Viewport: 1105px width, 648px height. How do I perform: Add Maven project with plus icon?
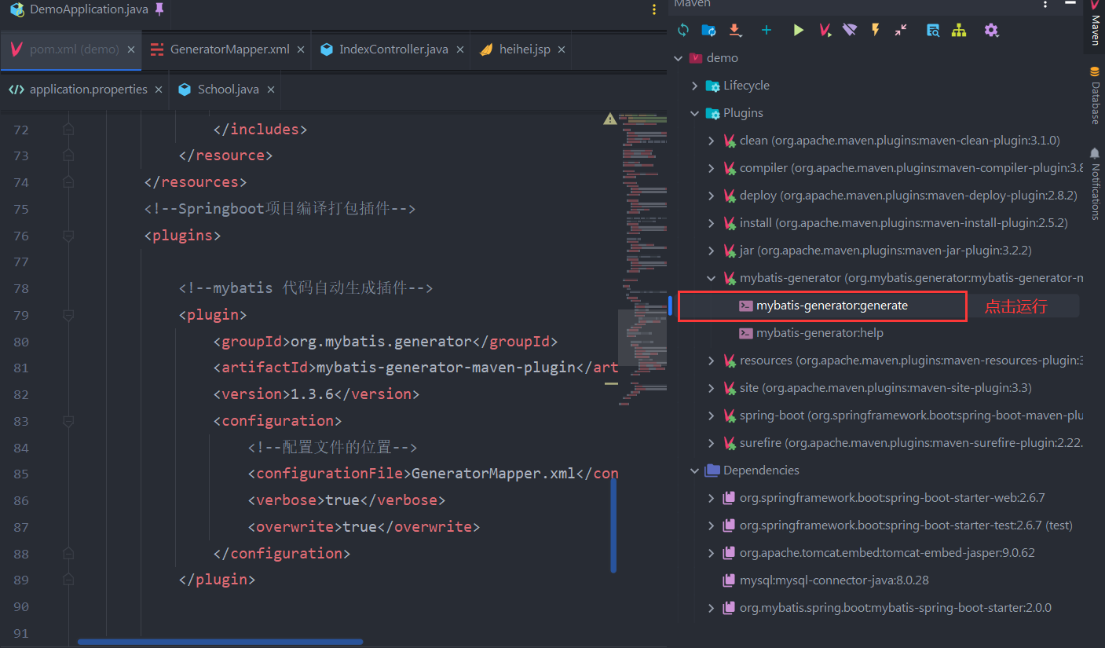[x=767, y=31]
